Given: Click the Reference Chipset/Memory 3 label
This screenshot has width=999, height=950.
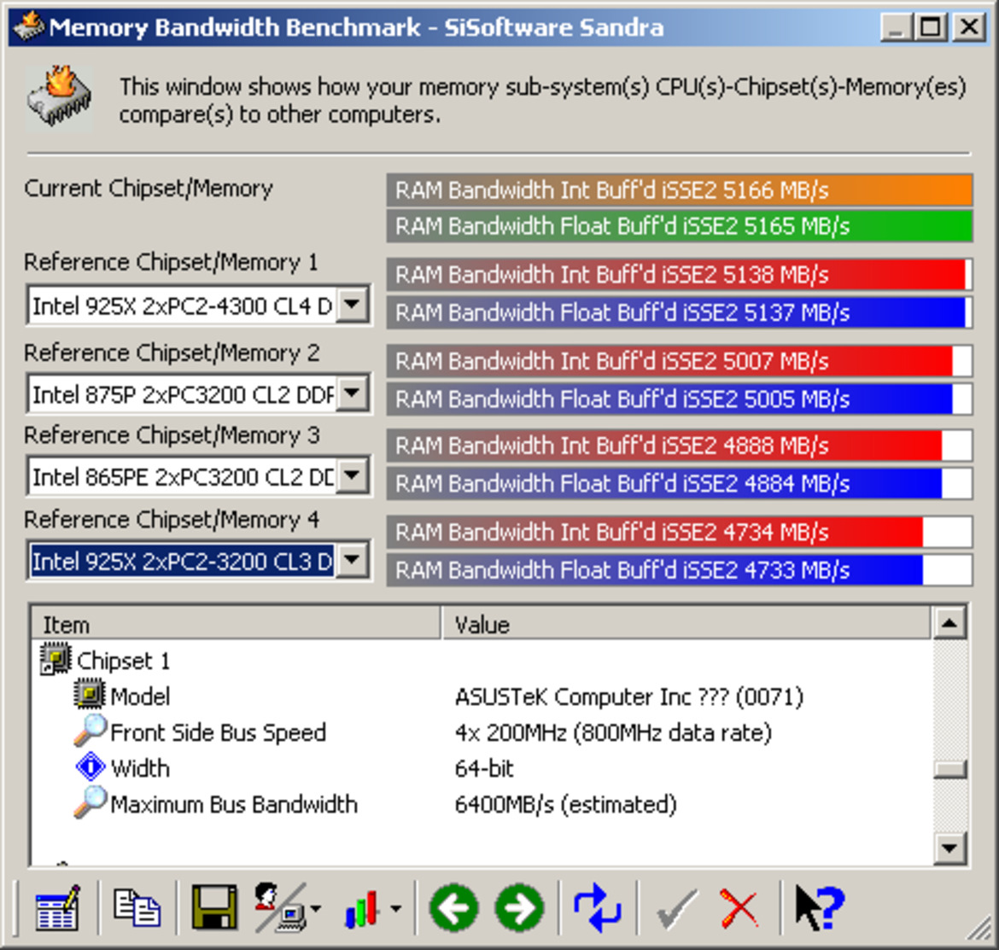Looking at the screenshot, I should pos(172,435).
